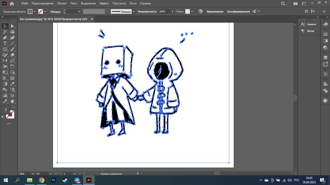Toggle default fill and stroke colors
This screenshot has height=185, width=330.
click(3, 117)
